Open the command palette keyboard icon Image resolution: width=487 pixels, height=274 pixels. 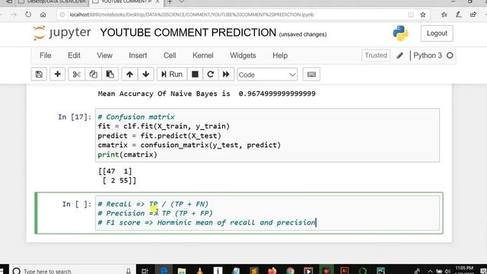pos(311,75)
